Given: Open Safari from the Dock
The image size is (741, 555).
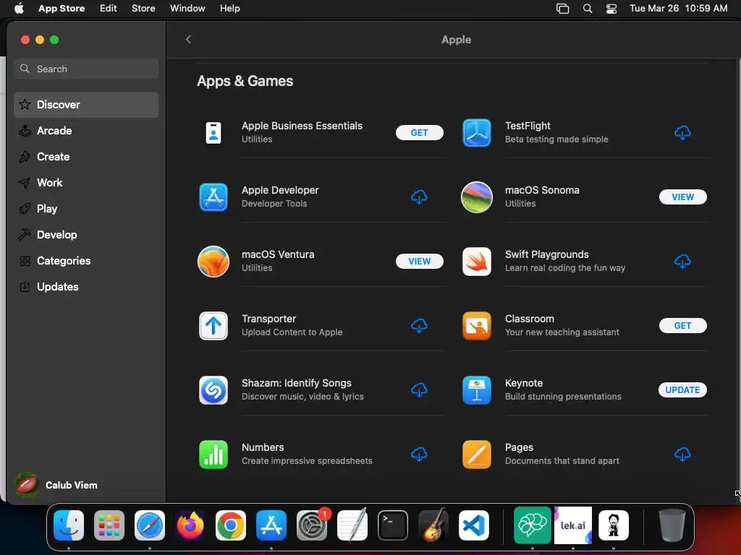Looking at the screenshot, I should click(x=150, y=525).
